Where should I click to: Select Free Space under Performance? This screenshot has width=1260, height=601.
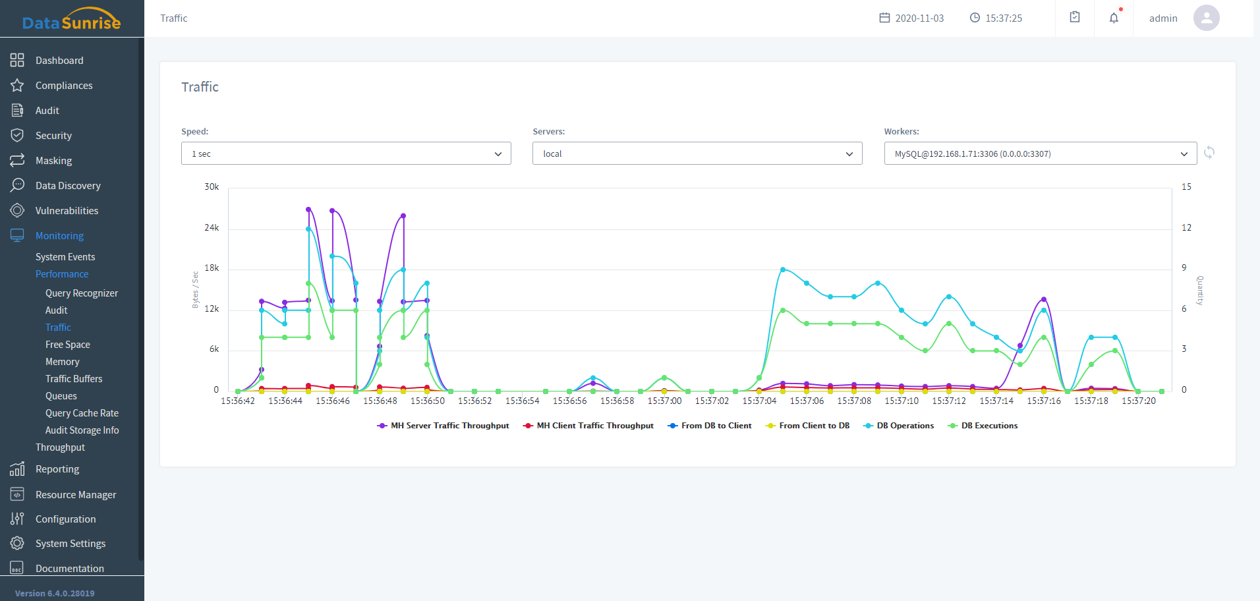pos(68,345)
